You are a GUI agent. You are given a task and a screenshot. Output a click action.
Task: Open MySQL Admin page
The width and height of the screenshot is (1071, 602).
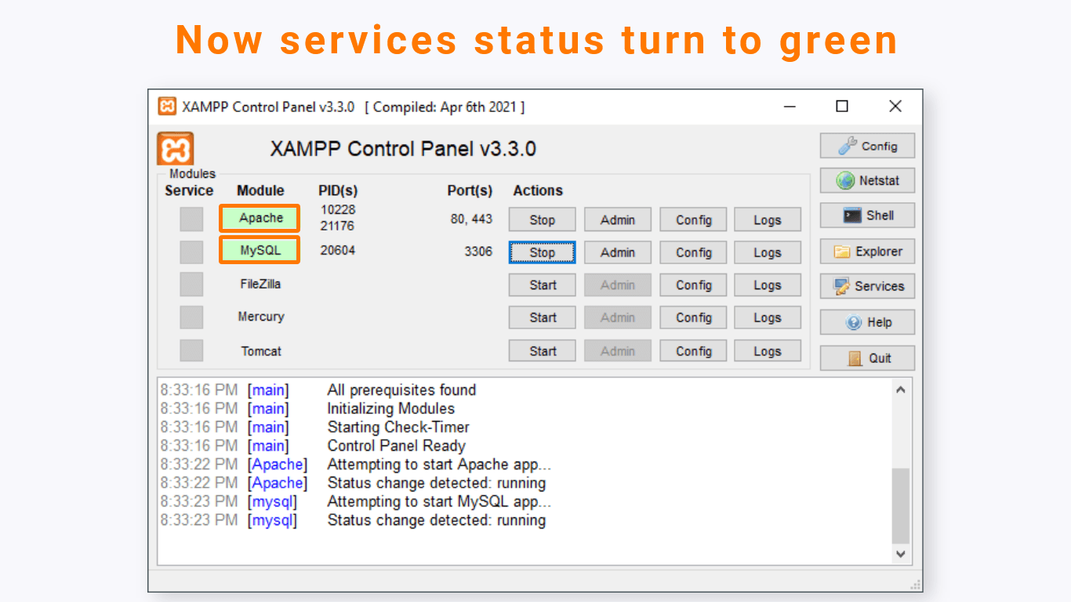coord(618,252)
